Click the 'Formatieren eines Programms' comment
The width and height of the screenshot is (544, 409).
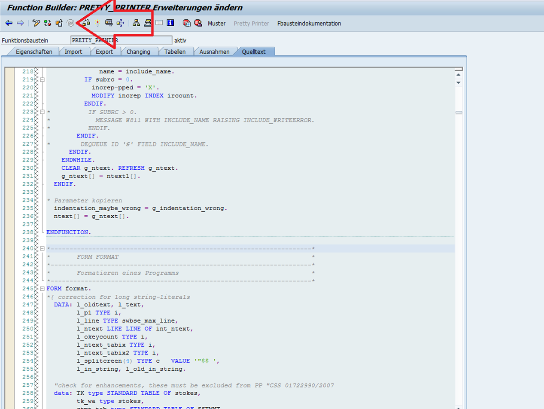[128, 273]
